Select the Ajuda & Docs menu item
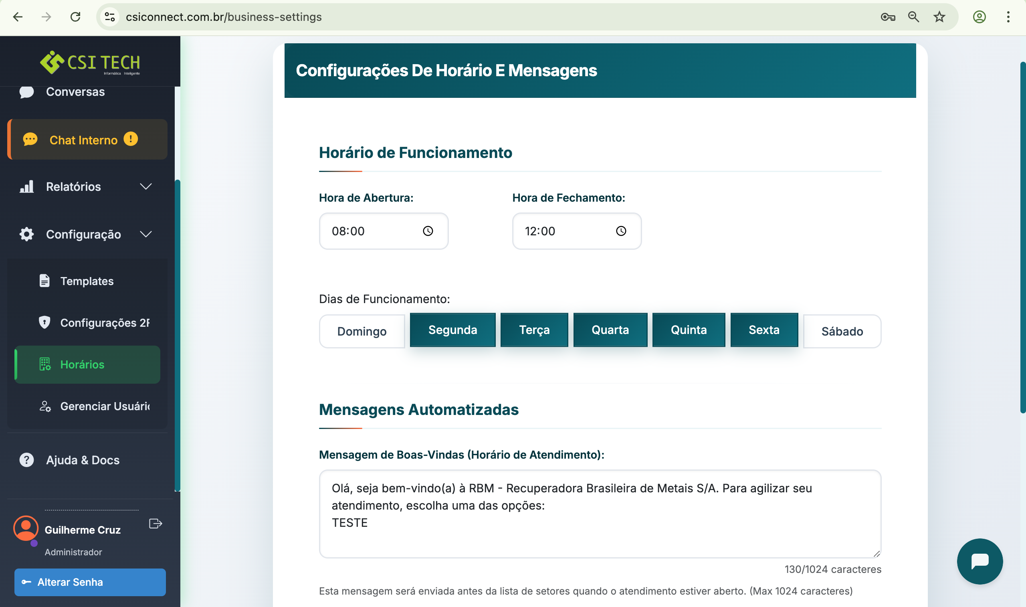The width and height of the screenshot is (1026, 607). tap(82, 460)
